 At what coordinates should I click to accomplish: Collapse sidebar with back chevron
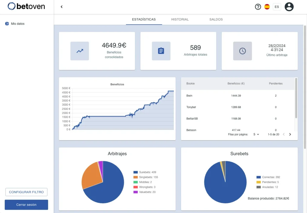click(61, 7)
